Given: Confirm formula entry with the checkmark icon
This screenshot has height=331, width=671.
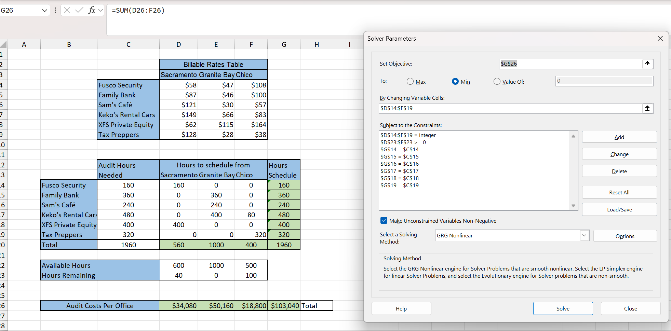Looking at the screenshot, I should (x=79, y=10).
